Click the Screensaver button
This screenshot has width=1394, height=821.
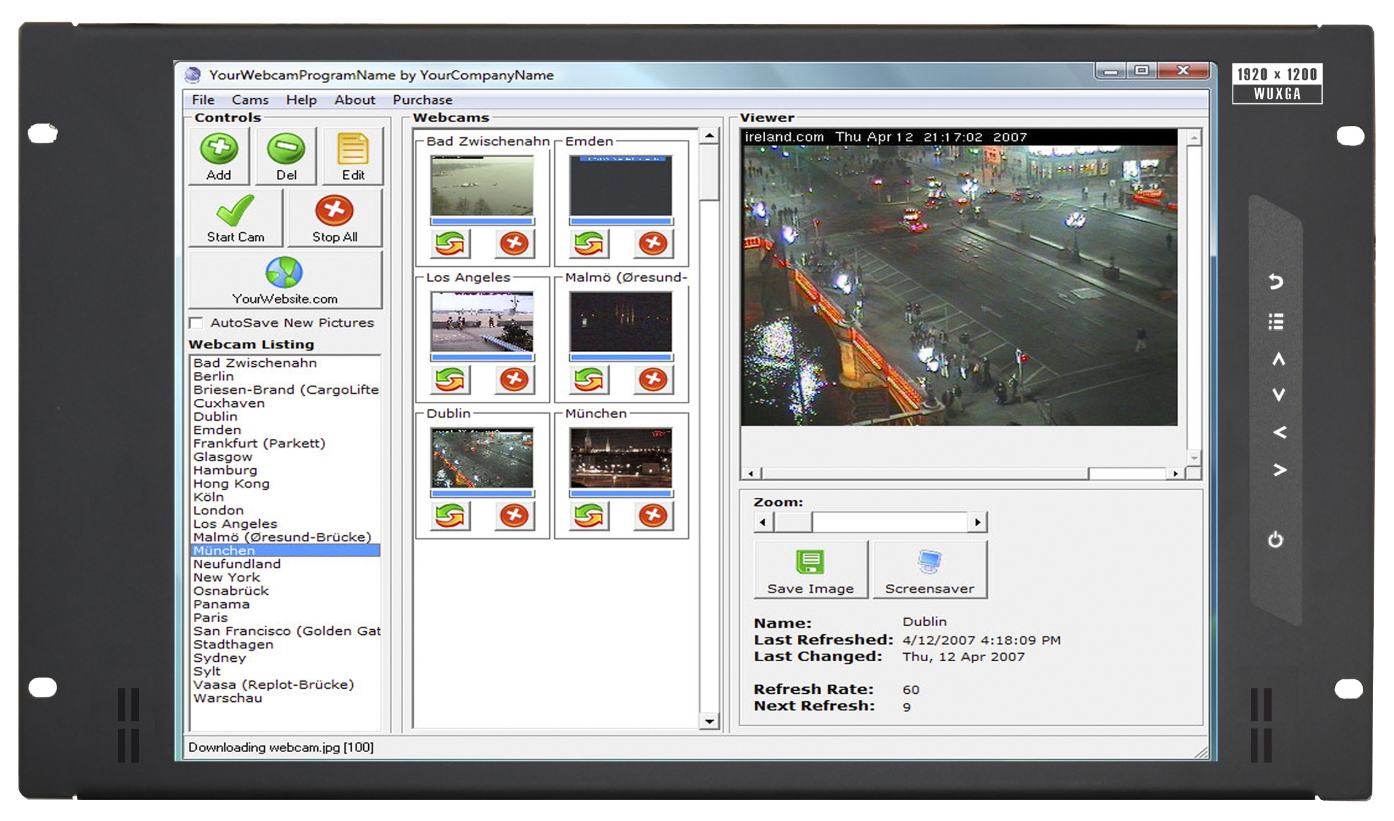click(x=930, y=570)
